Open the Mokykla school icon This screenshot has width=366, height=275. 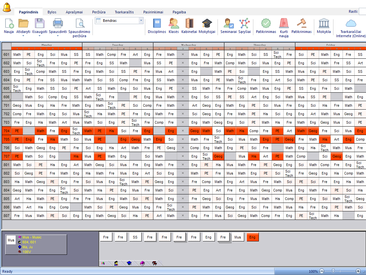pyautogui.click(x=324, y=24)
